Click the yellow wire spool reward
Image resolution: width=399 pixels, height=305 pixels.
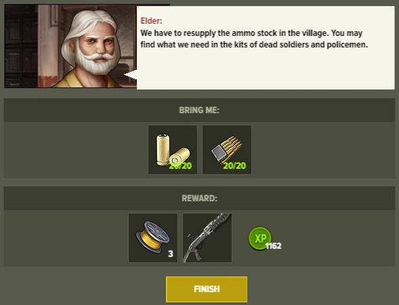(x=153, y=238)
